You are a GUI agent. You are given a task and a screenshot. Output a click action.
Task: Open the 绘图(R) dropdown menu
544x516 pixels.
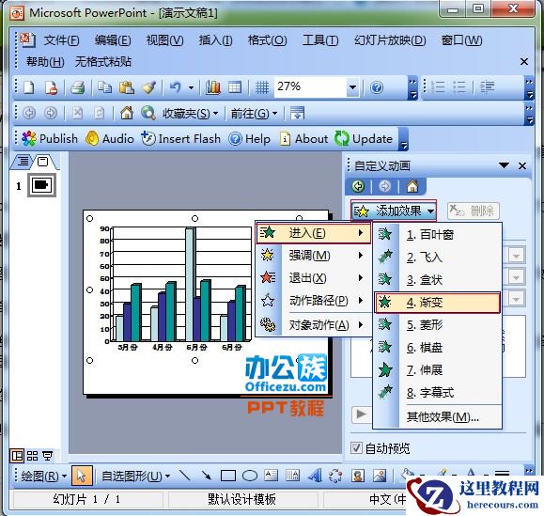(44, 476)
